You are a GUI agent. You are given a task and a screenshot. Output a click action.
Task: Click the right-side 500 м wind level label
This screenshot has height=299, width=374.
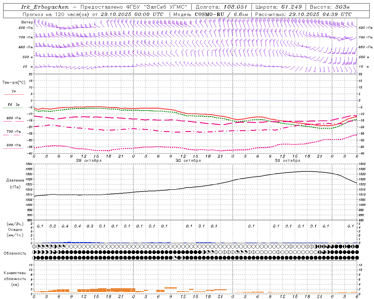pos(364,57)
